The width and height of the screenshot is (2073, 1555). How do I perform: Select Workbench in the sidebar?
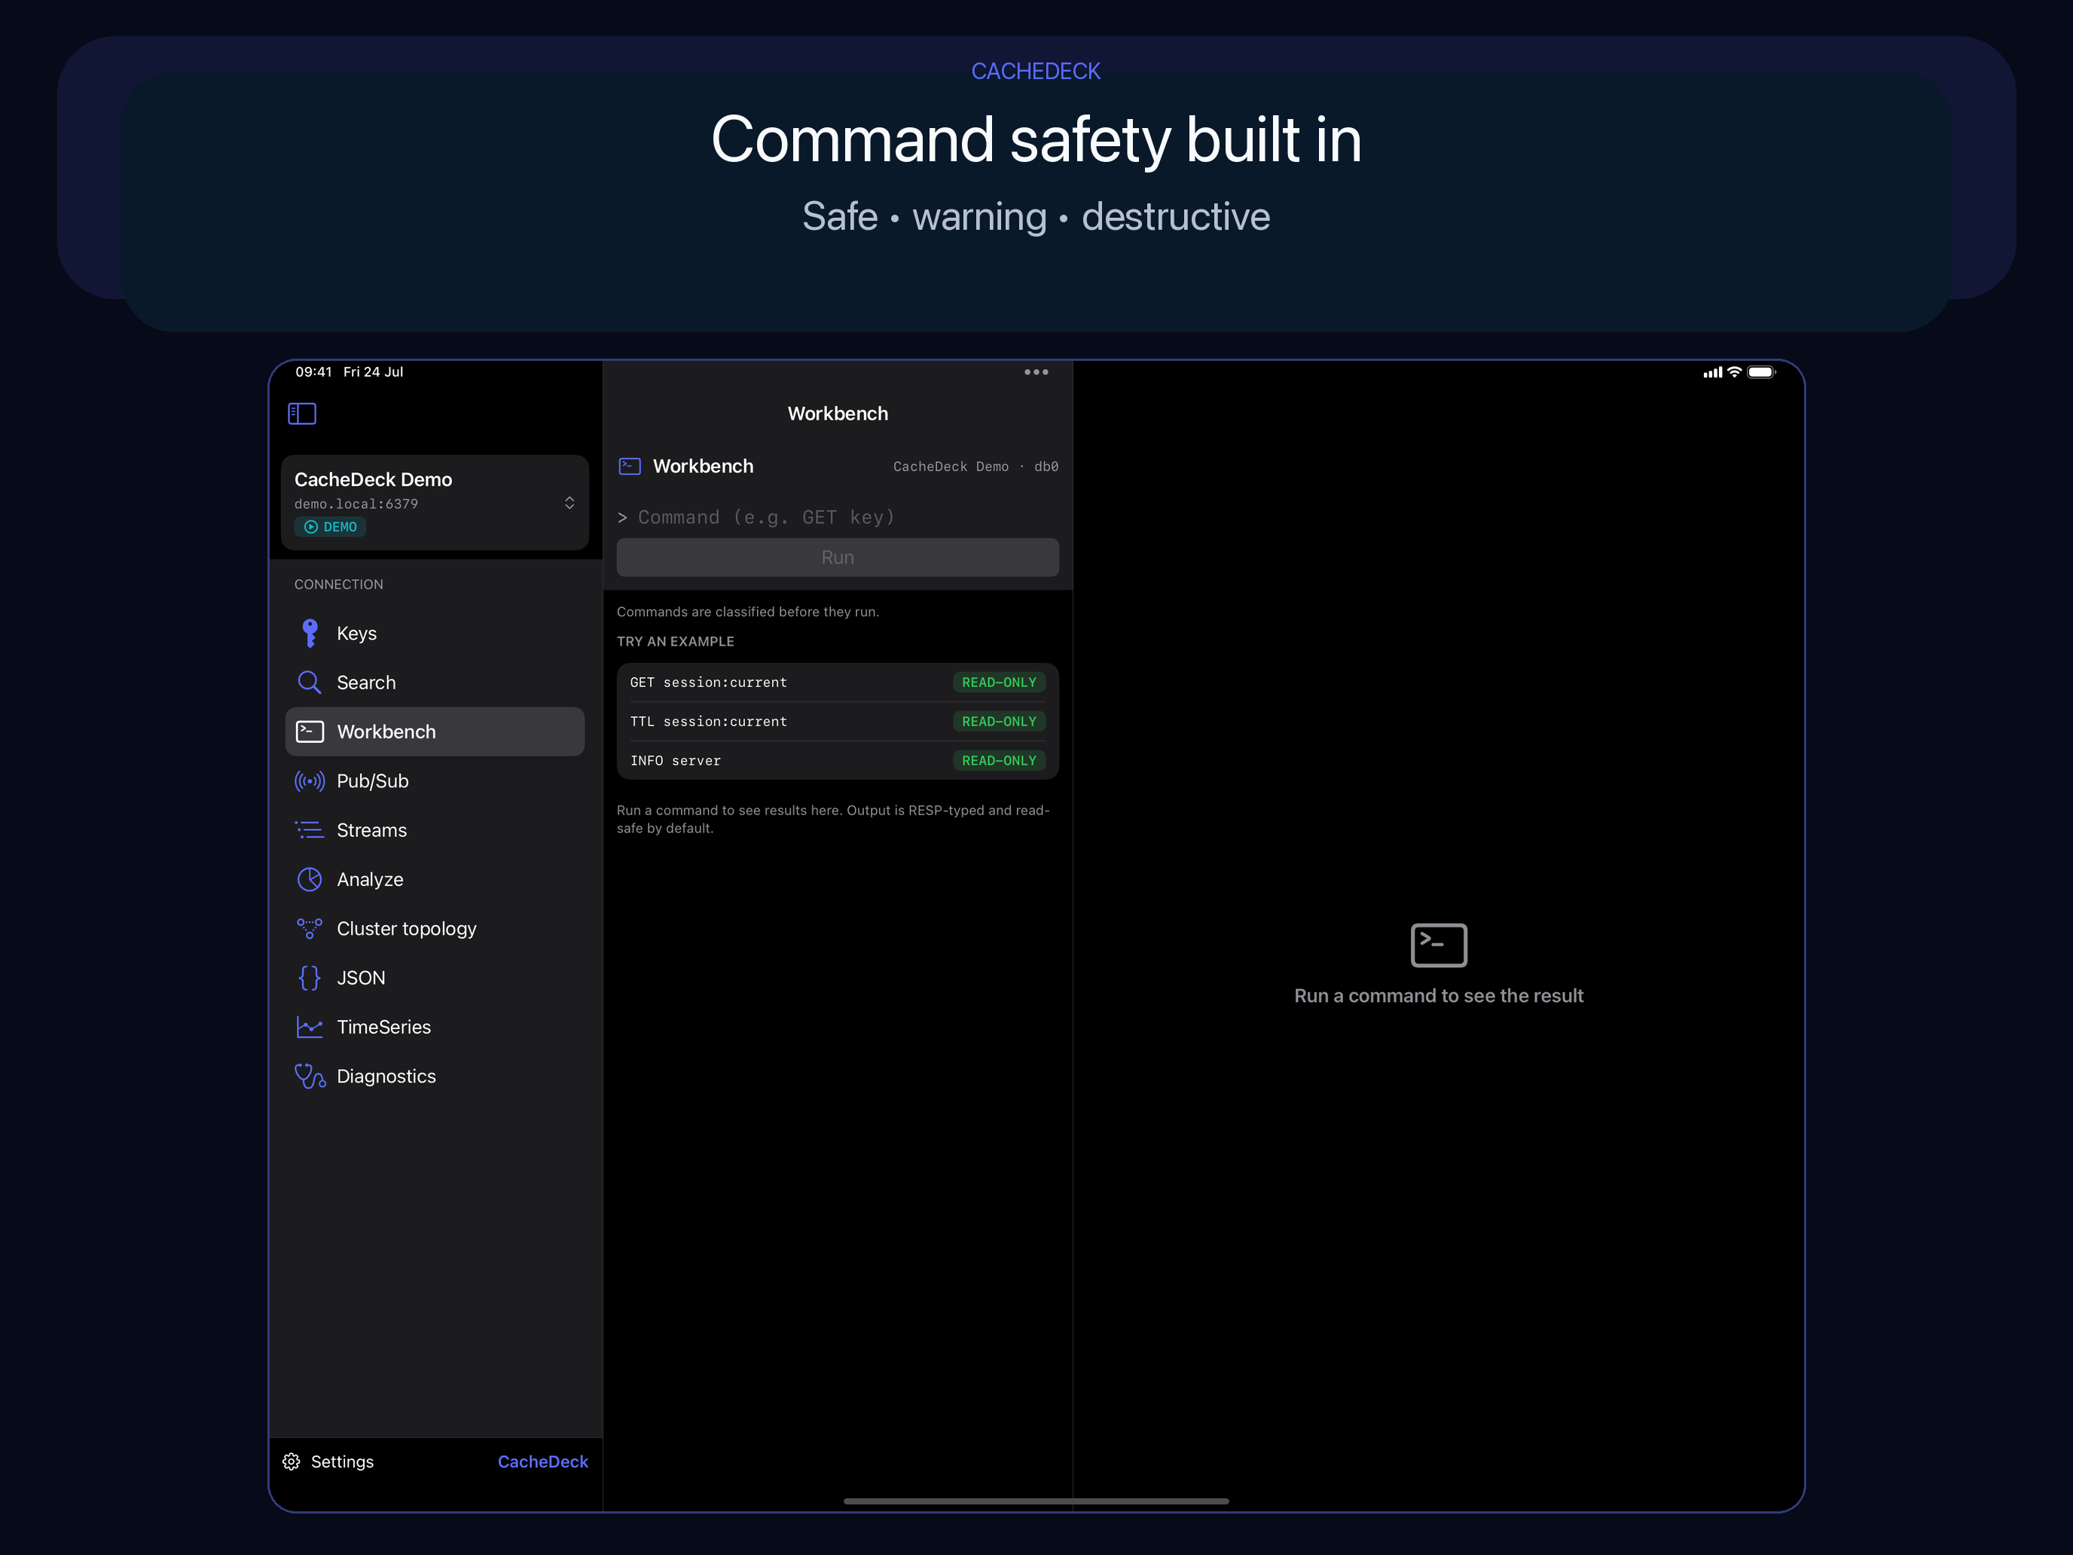(x=435, y=732)
